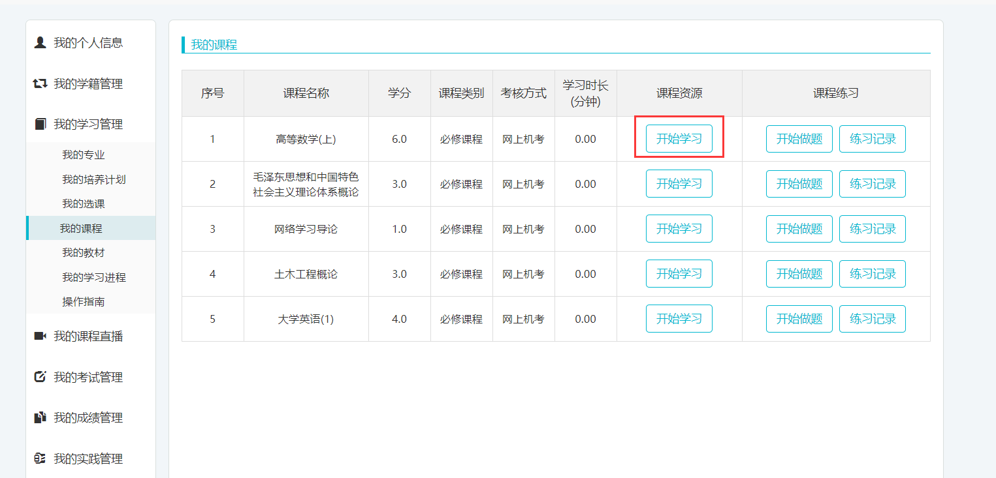Click the 学分 column header
This screenshot has width=996, height=478.
pos(399,93)
